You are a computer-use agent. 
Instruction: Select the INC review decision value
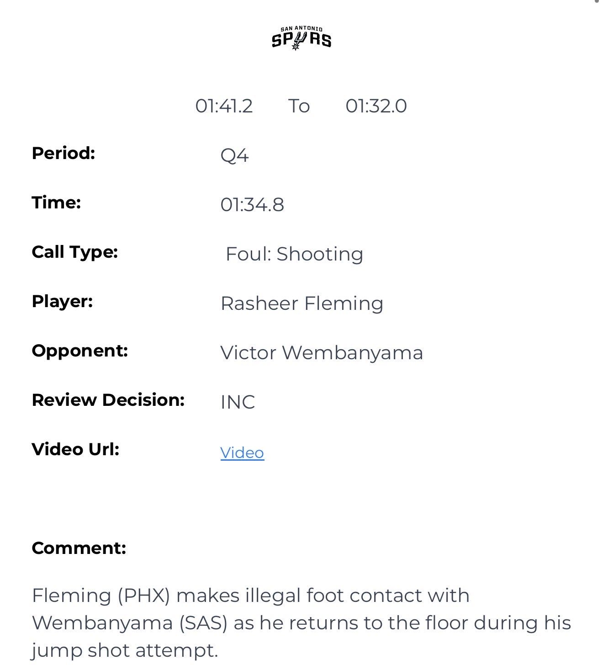[238, 402]
